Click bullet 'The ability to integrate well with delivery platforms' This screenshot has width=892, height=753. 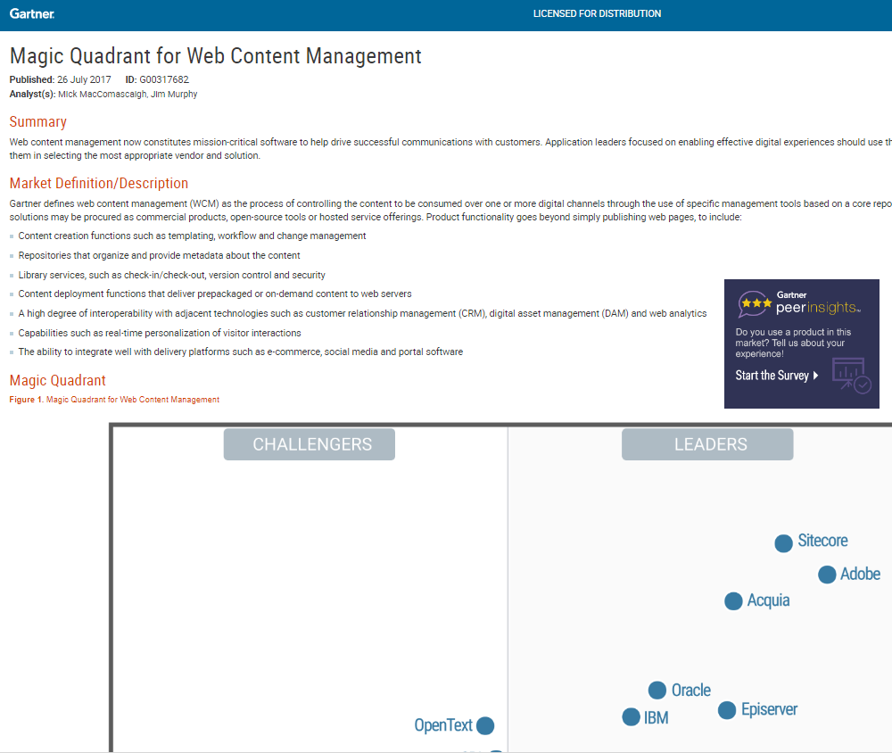pyautogui.click(x=241, y=352)
